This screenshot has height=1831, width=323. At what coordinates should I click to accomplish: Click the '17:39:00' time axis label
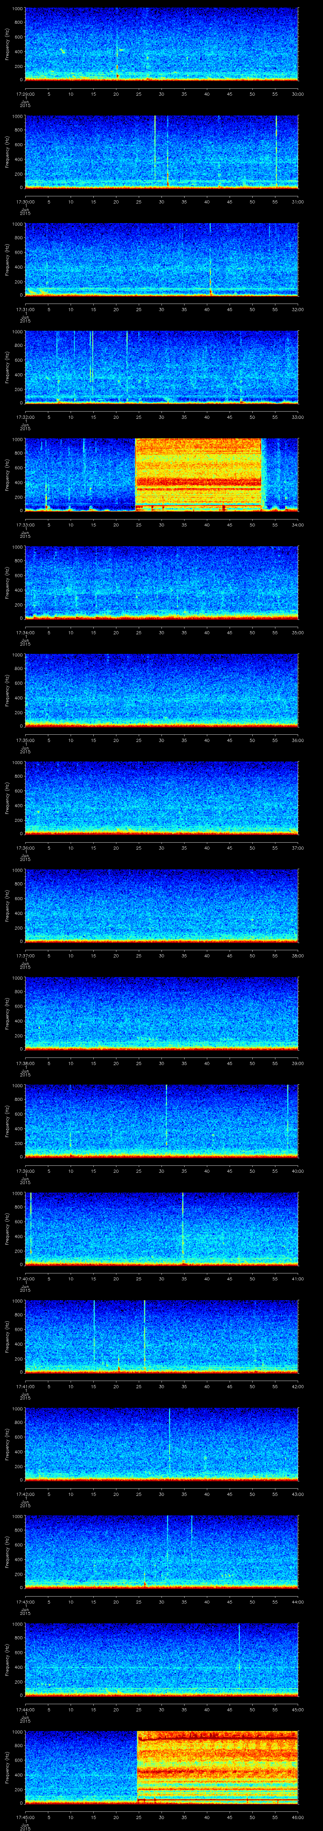click(x=25, y=1171)
